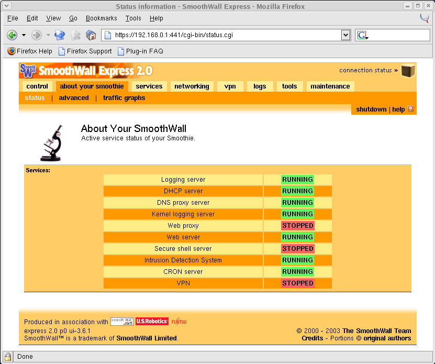Reload the page with the Reload icon
The width and height of the screenshot is (435, 364).
coord(59,35)
